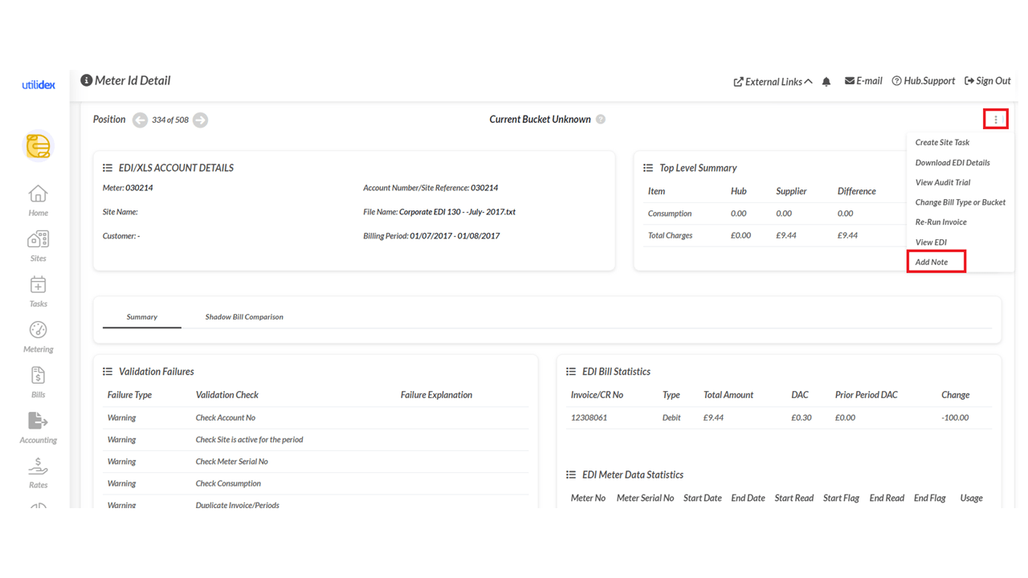Open the Rates hand-dollar icon
Image resolution: width=1028 pixels, height=578 pixels.
[38, 466]
